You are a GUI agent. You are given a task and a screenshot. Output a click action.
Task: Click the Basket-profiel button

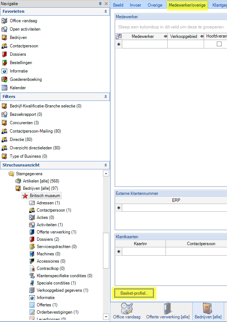pos(134,293)
